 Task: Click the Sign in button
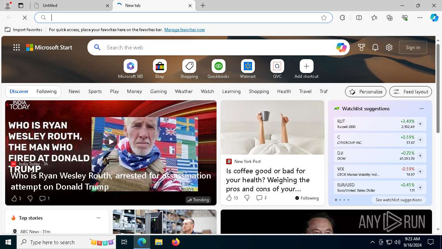click(413, 47)
